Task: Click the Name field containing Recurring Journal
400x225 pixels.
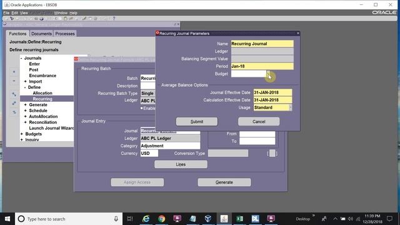Action: pyautogui.click(x=262, y=44)
